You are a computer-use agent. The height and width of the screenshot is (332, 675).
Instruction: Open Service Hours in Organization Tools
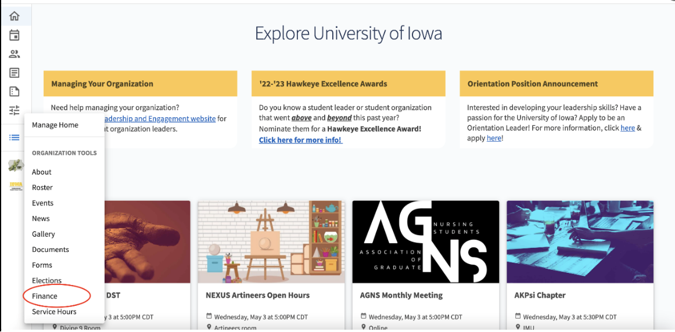coord(54,311)
